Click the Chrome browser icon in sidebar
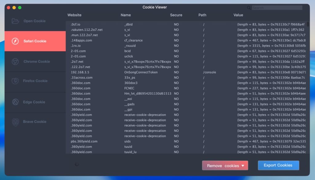 [x=15, y=62]
